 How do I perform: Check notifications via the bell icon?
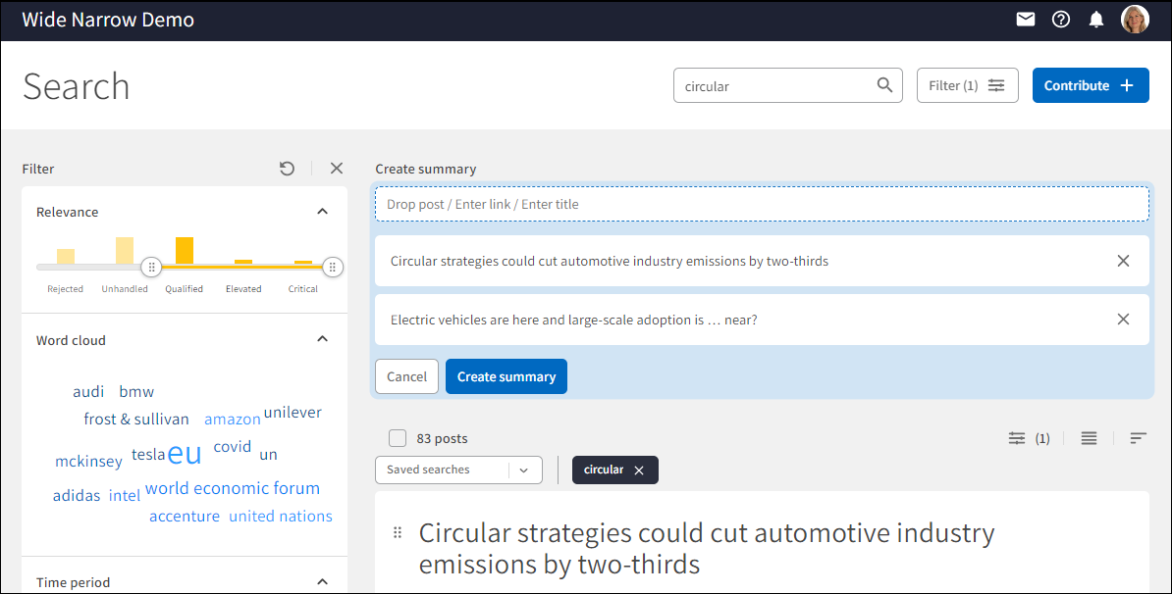click(1095, 19)
